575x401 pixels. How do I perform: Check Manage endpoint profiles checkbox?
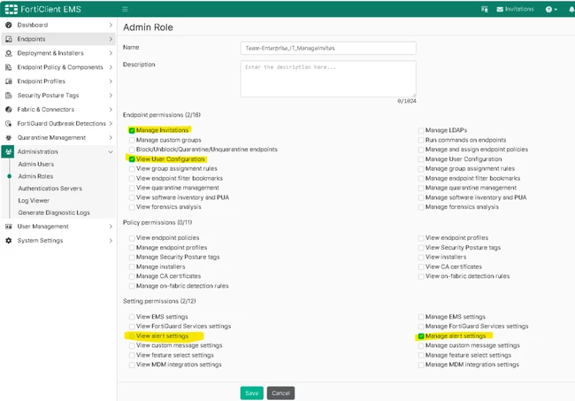[132, 248]
